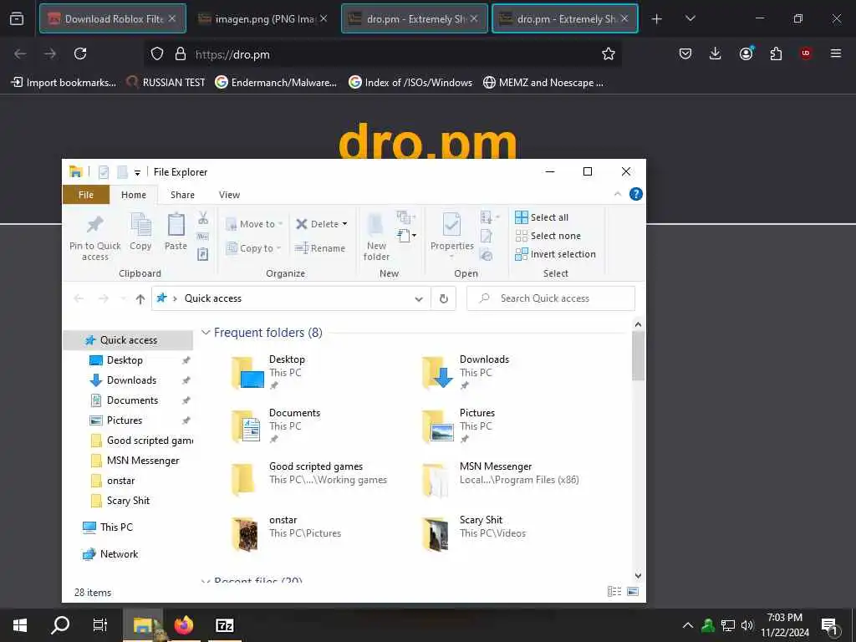Viewport: 856px width, 642px height.
Task: Switch to details view icon in status bar
Action: (614, 591)
